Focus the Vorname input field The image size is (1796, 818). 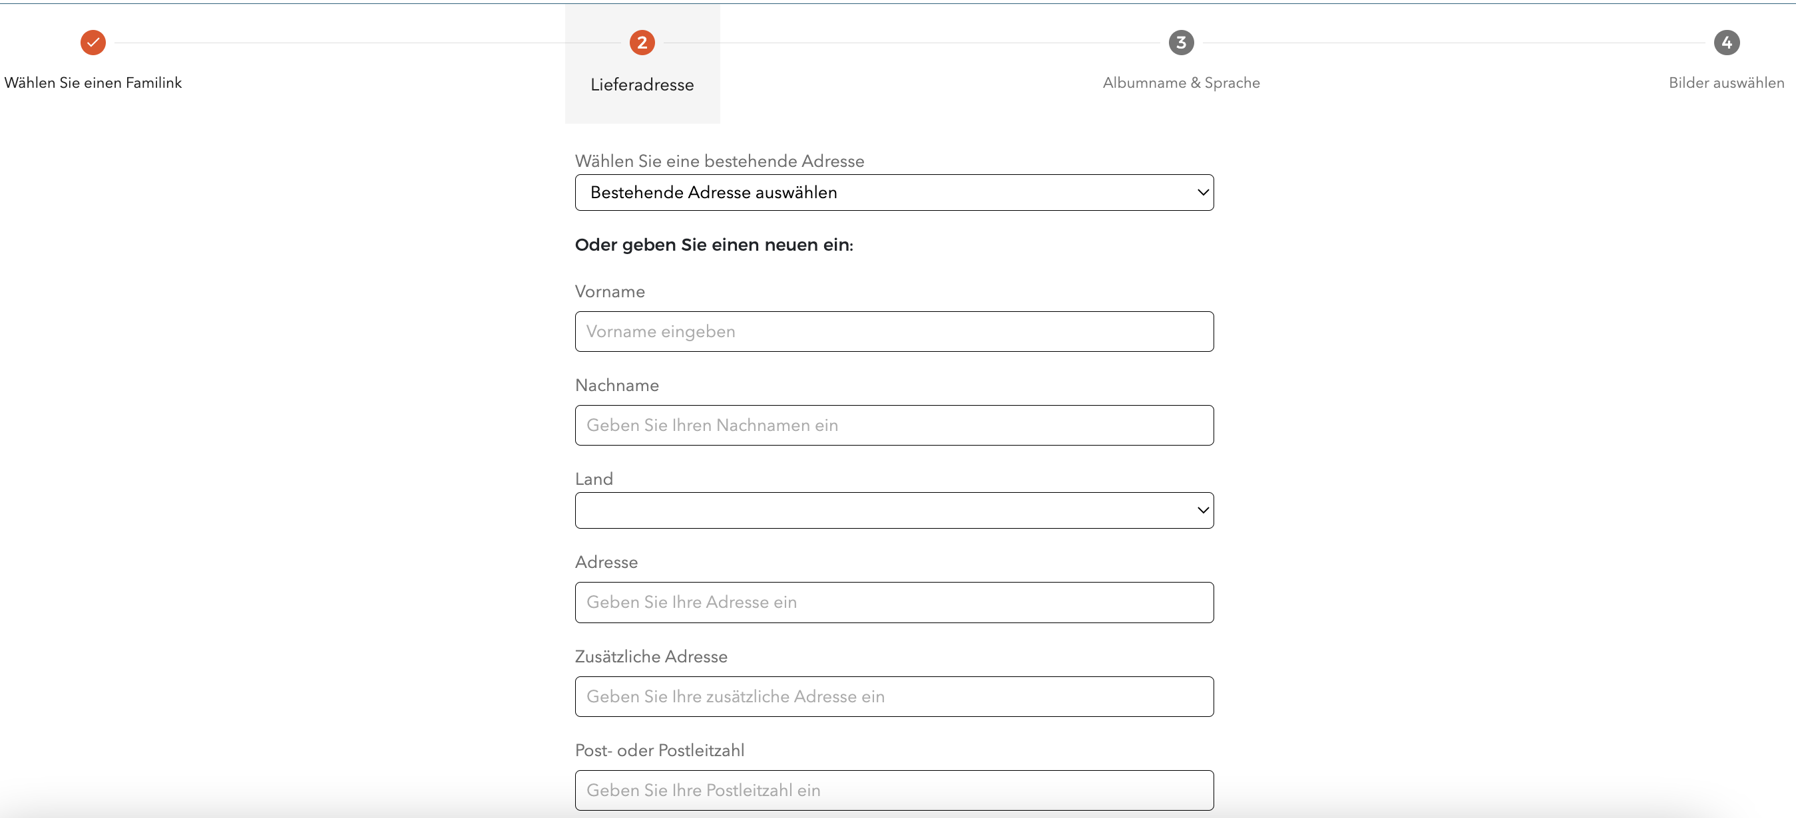(x=894, y=332)
